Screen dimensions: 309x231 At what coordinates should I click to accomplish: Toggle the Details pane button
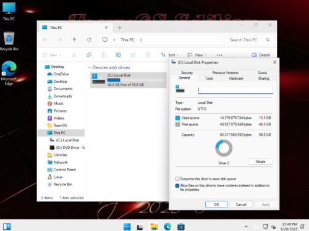[261, 55]
